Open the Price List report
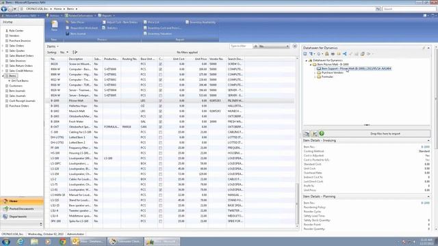 pyautogui.click(x=151, y=22)
